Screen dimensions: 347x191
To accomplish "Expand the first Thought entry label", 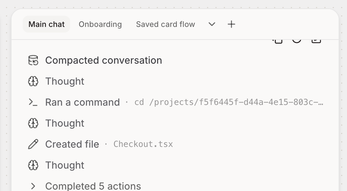I will (65, 82).
